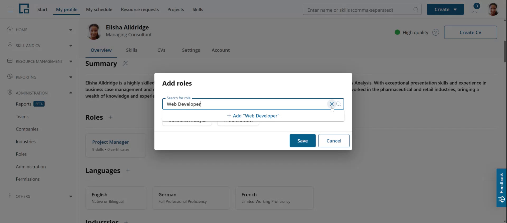
Task: Click the edit Summary magic pencil icon
Action: [125, 64]
